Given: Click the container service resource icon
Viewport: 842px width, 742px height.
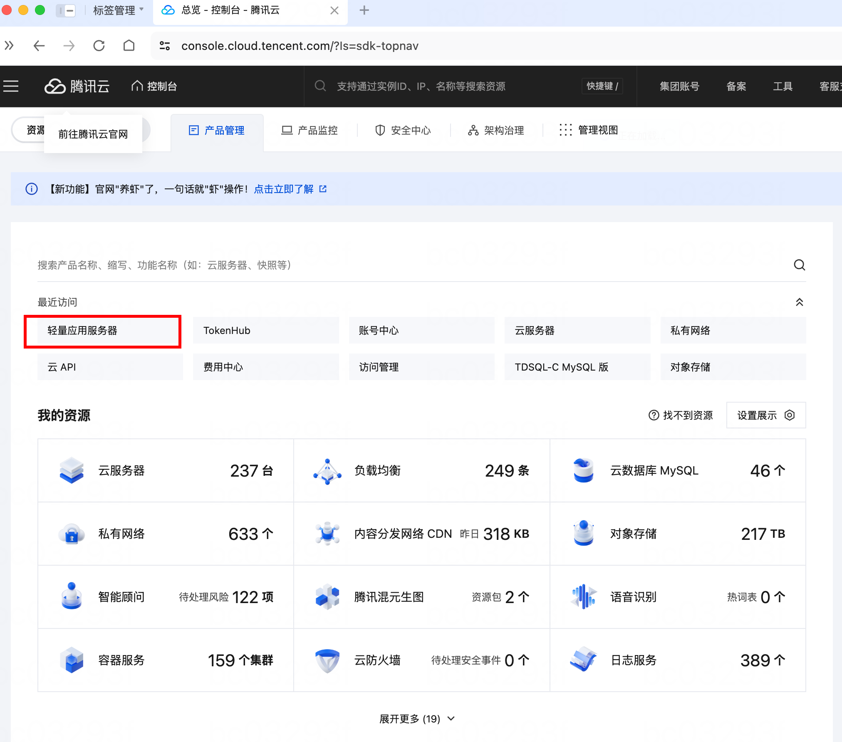Looking at the screenshot, I should [x=72, y=660].
